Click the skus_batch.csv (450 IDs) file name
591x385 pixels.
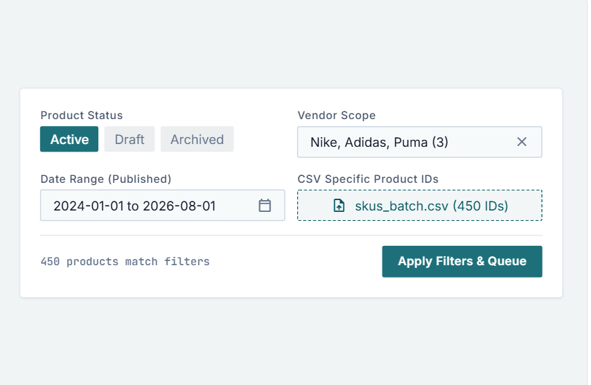click(432, 206)
